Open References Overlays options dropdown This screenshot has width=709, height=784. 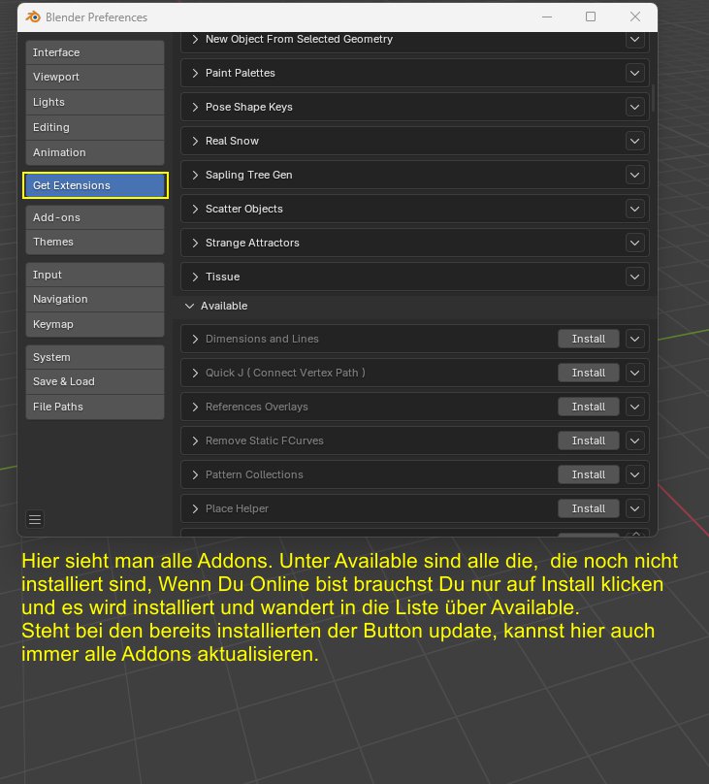(634, 407)
